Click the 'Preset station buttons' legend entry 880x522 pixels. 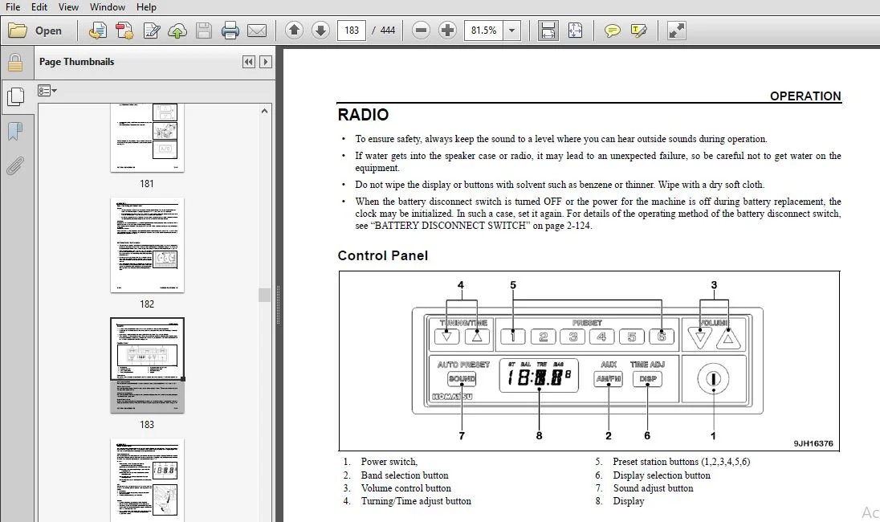click(x=682, y=462)
